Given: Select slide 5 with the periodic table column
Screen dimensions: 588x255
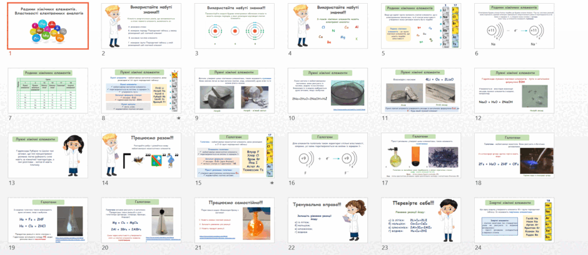Looking at the screenshot, I should pos(421,26).
